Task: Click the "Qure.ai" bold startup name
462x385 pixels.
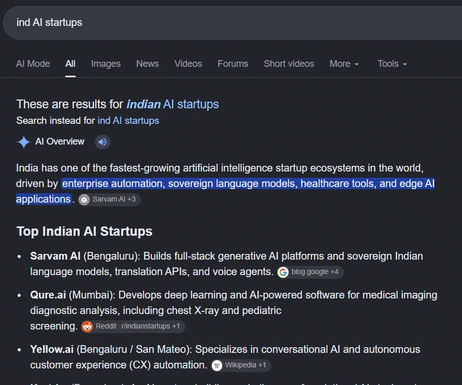Action: click(x=48, y=295)
